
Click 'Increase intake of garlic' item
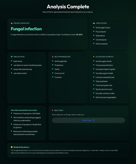(106, 69)
